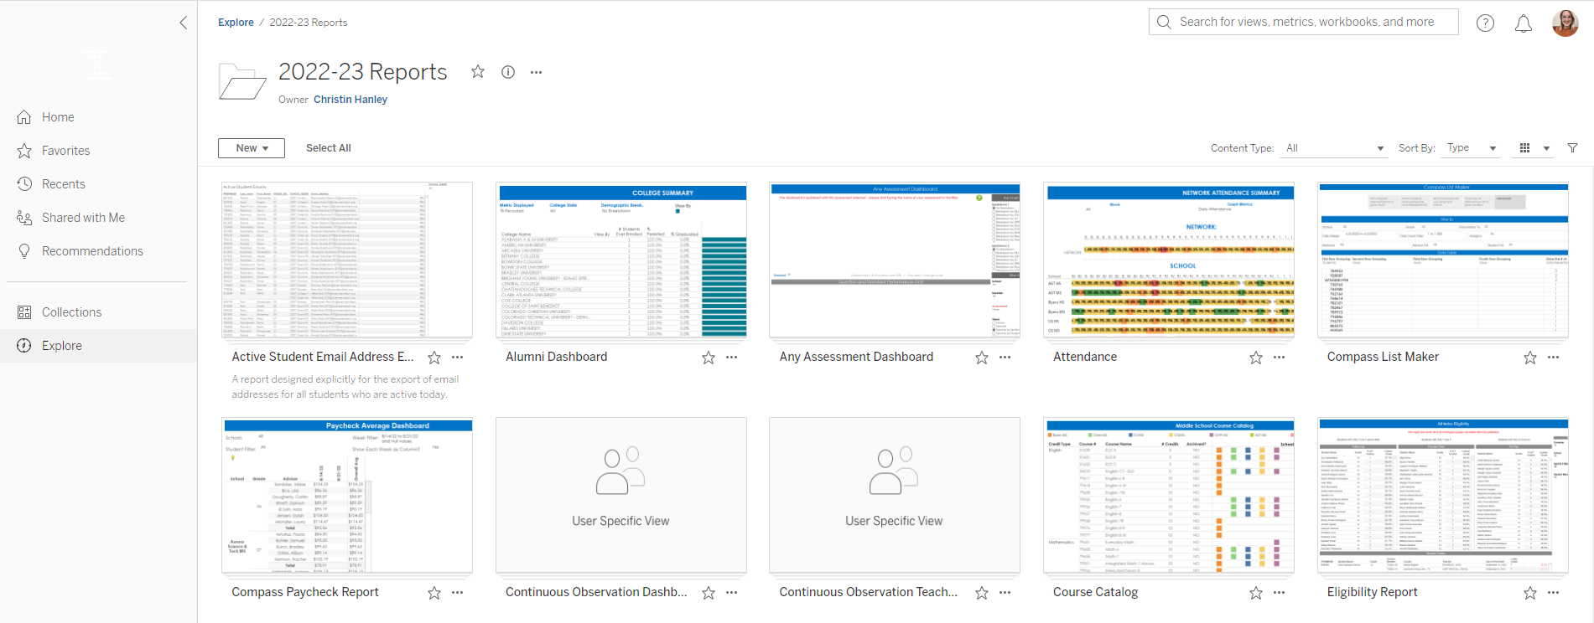
Task: Go to Favorites in sidebar
Action: tap(65, 151)
